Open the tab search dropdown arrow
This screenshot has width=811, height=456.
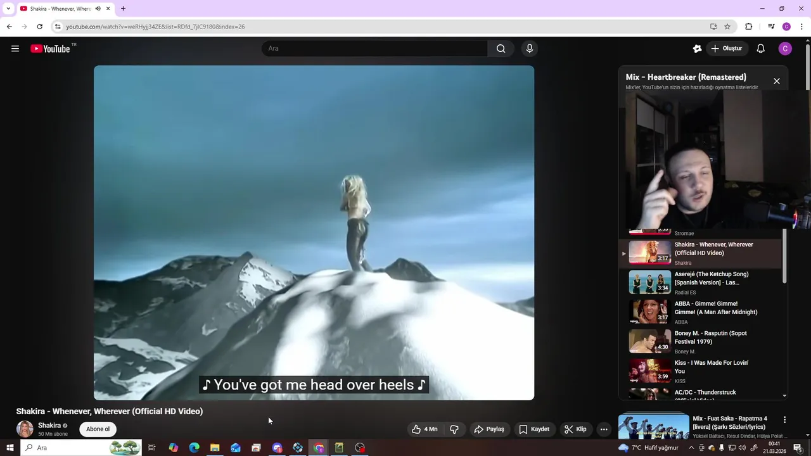tap(8, 9)
